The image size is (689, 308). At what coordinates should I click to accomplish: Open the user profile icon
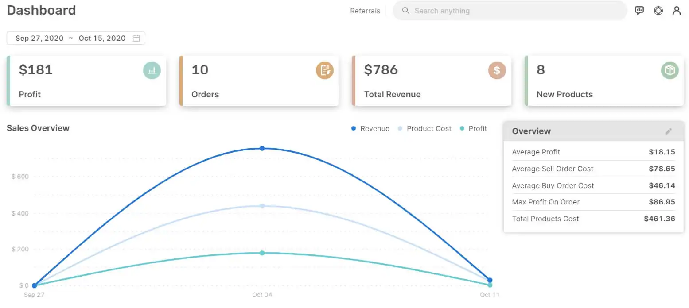(x=677, y=10)
